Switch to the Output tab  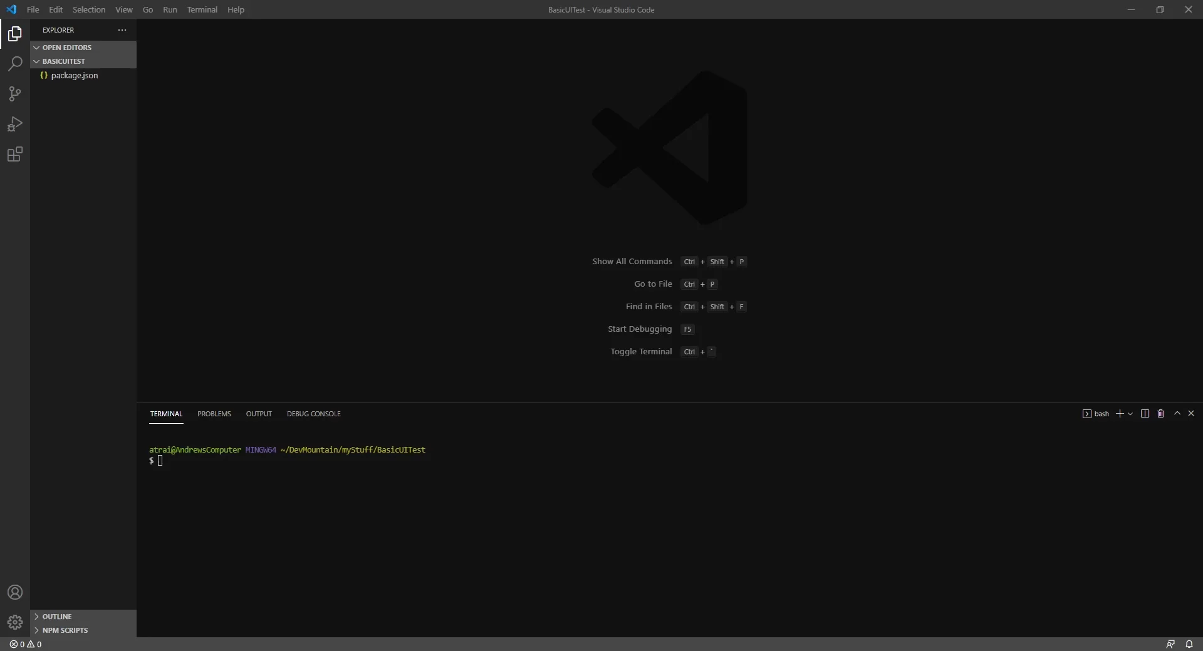259,414
